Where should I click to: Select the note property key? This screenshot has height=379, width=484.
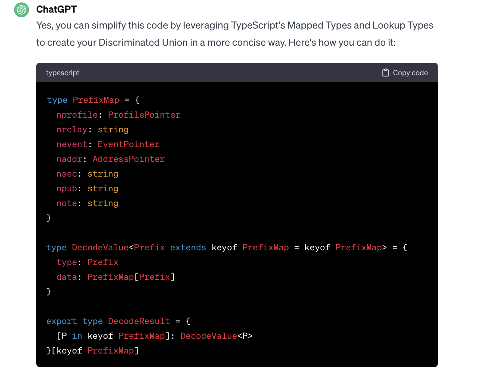(x=67, y=203)
